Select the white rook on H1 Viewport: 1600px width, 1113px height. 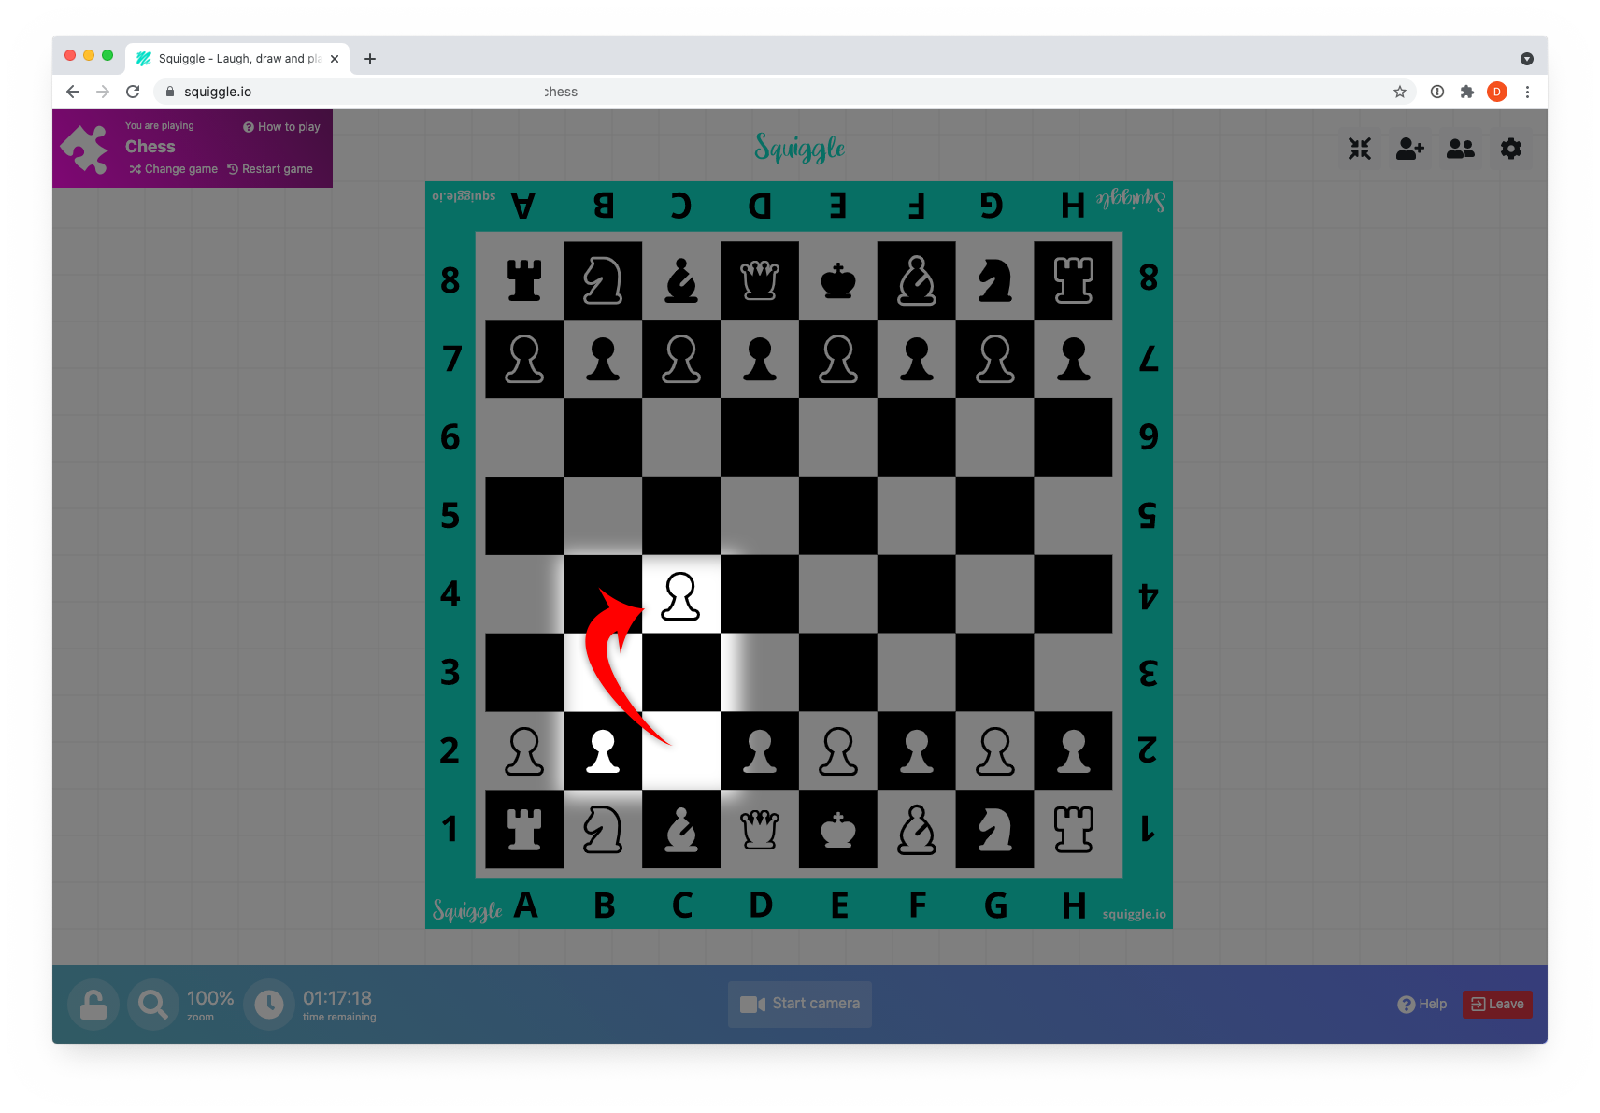(1074, 829)
